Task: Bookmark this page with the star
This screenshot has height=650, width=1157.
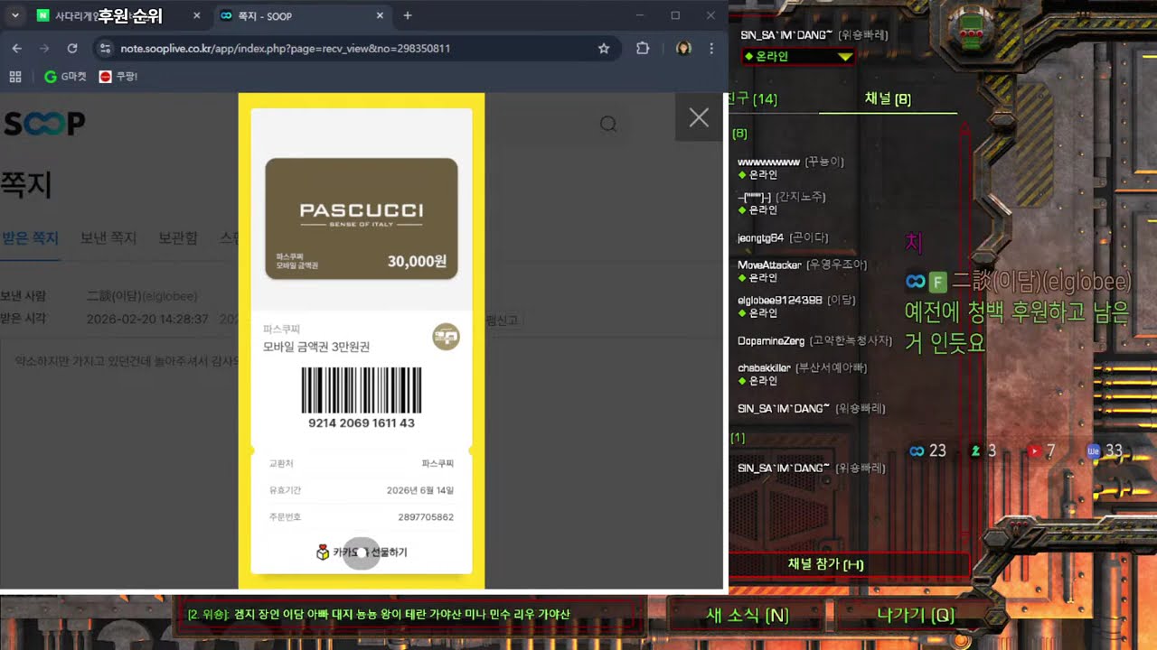Action: click(x=604, y=48)
